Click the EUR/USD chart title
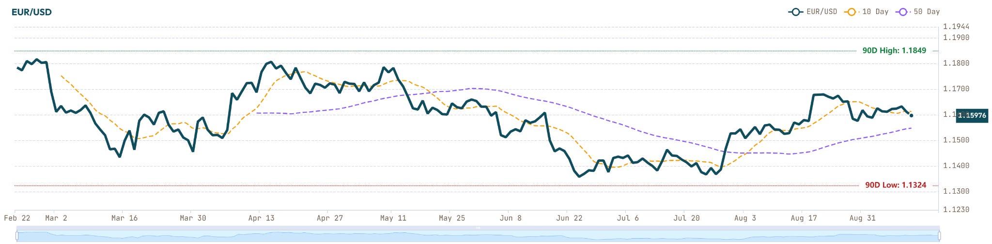The height and width of the screenshot is (244, 992). click(31, 12)
